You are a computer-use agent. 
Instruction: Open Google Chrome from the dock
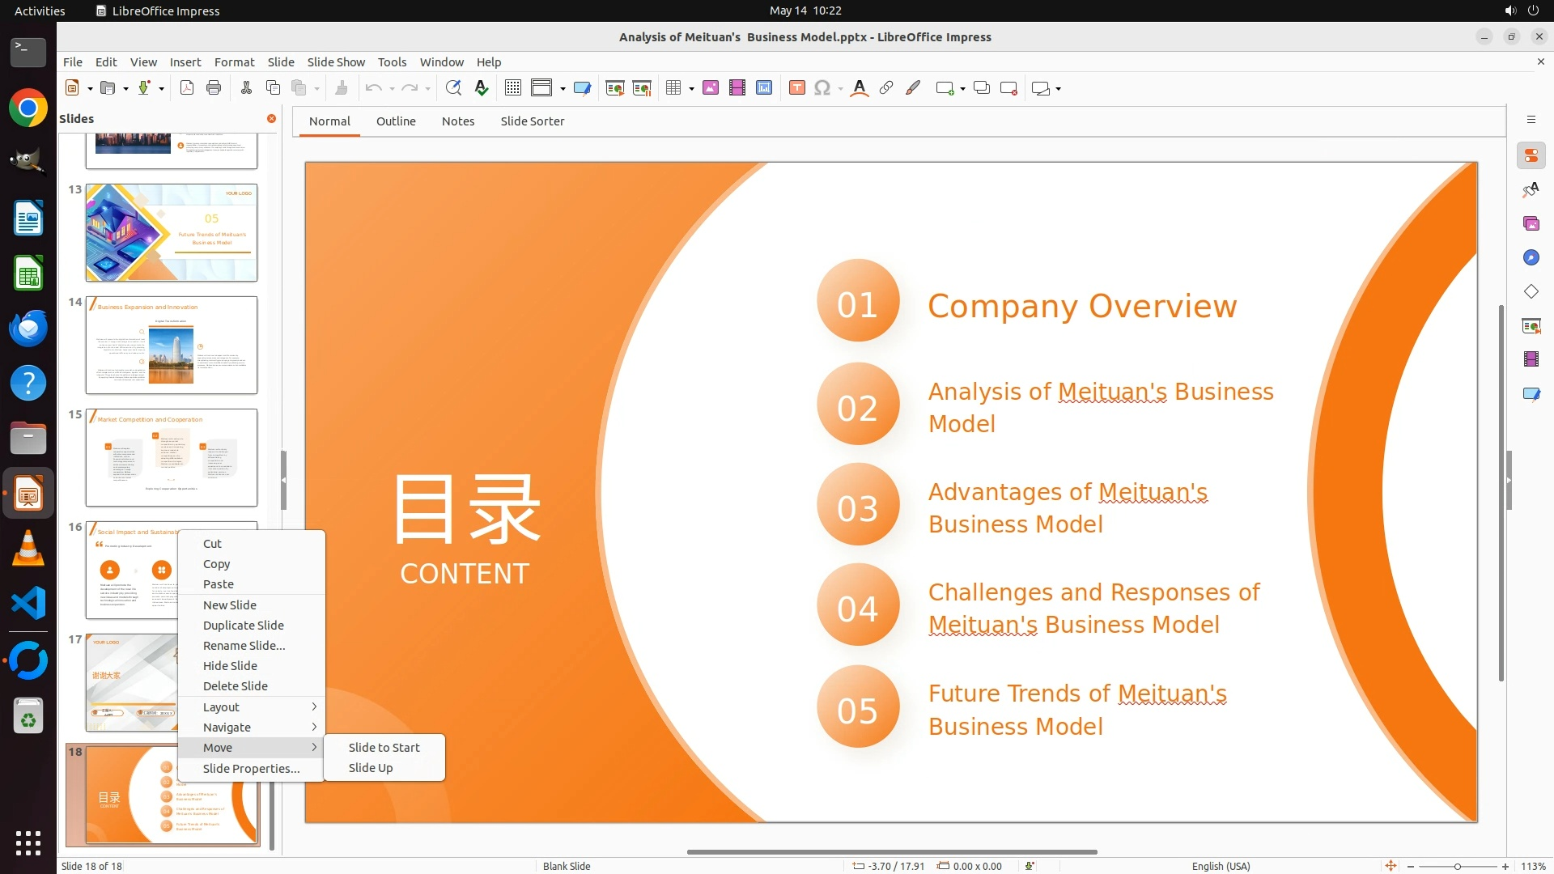click(x=28, y=108)
